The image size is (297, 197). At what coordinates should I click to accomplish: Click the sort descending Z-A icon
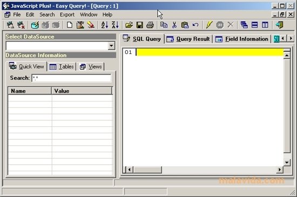pos(115,25)
